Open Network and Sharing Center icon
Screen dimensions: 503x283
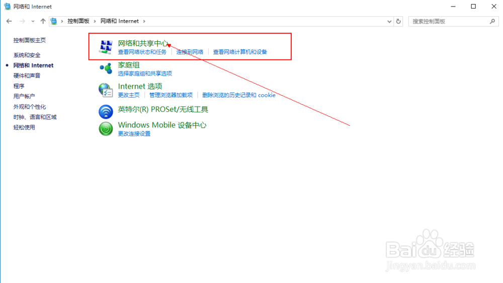(x=106, y=47)
